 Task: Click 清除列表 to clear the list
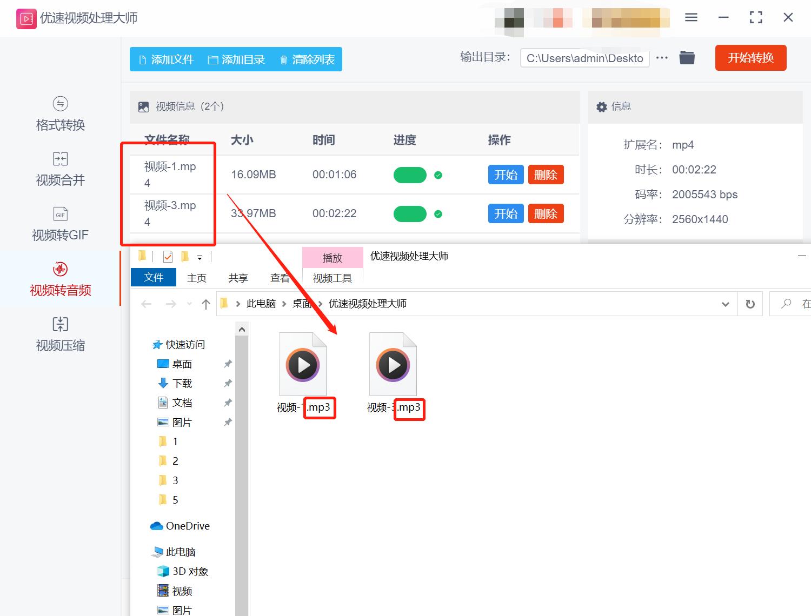(307, 59)
